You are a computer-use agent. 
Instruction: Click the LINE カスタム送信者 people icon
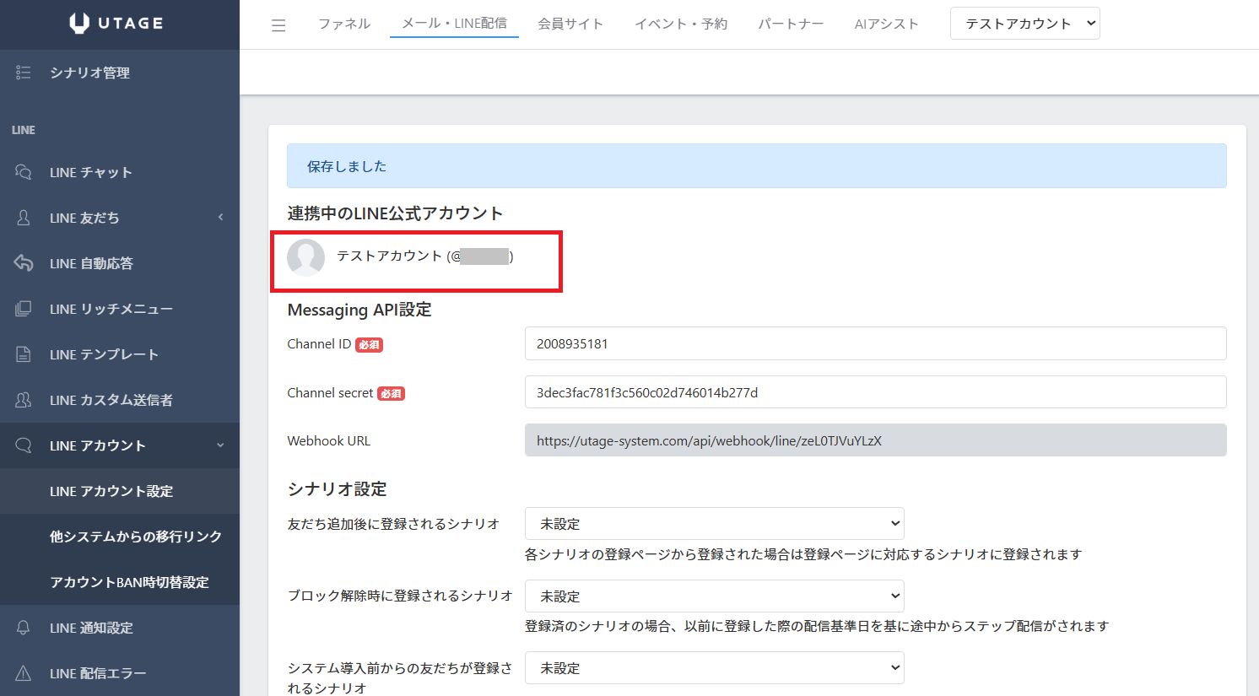(x=24, y=400)
